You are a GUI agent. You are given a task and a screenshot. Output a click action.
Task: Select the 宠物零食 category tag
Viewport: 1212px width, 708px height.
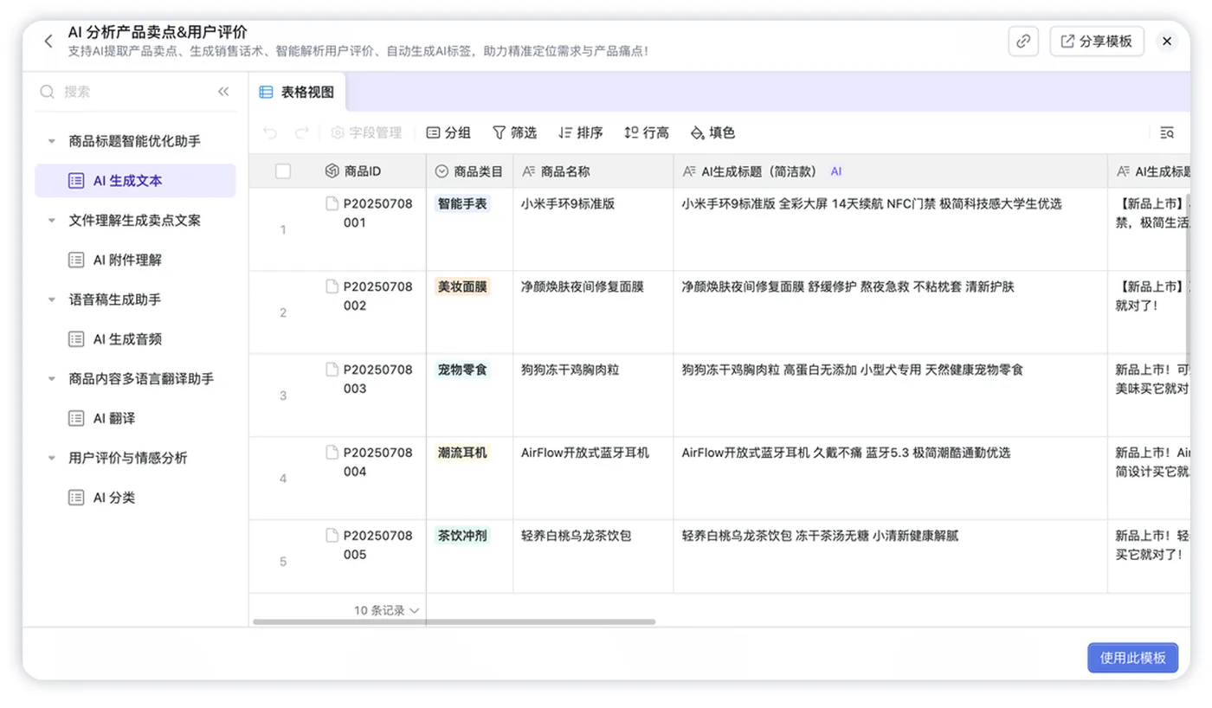(x=462, y=370)
